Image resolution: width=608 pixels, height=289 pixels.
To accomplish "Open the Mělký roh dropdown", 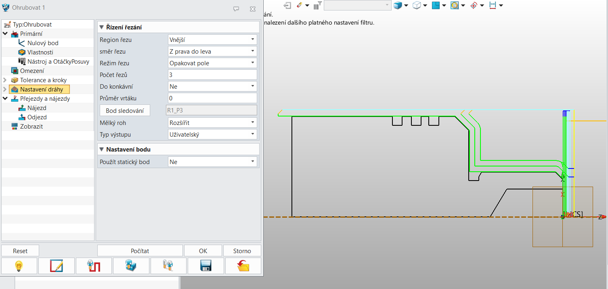I will coord(212,122).
